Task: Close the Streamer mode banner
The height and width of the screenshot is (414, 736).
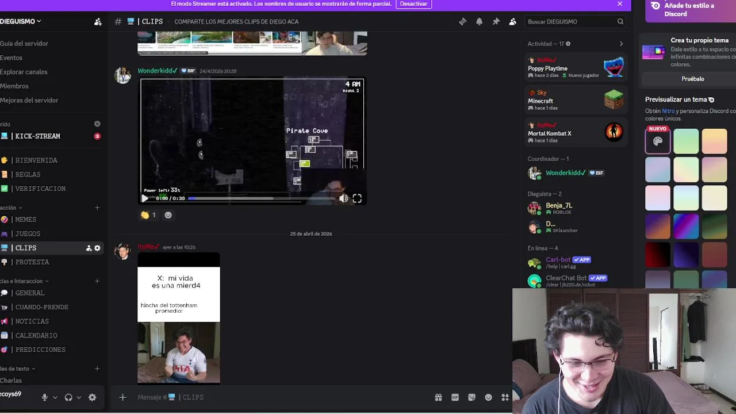Action: point(620,4)
